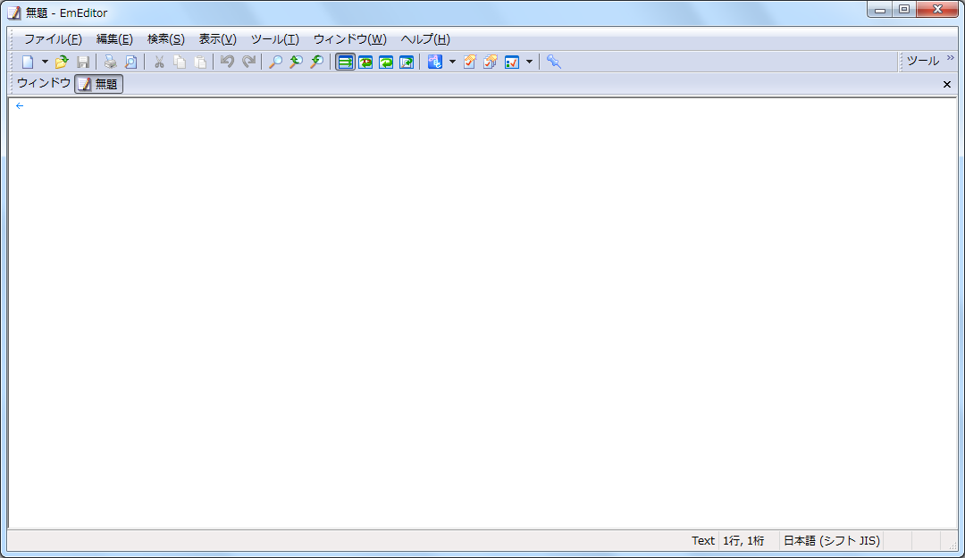The width and height of the screenshot is (965, 558).
Task: Close the window tab bar with X
Action: (x=947, y=84)
